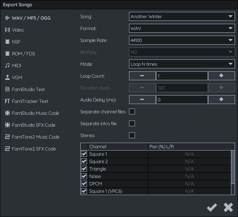This screenshot has width=238, height=217.
Task: Select the FamiStudio Text document icon
Action: (7, 89)
